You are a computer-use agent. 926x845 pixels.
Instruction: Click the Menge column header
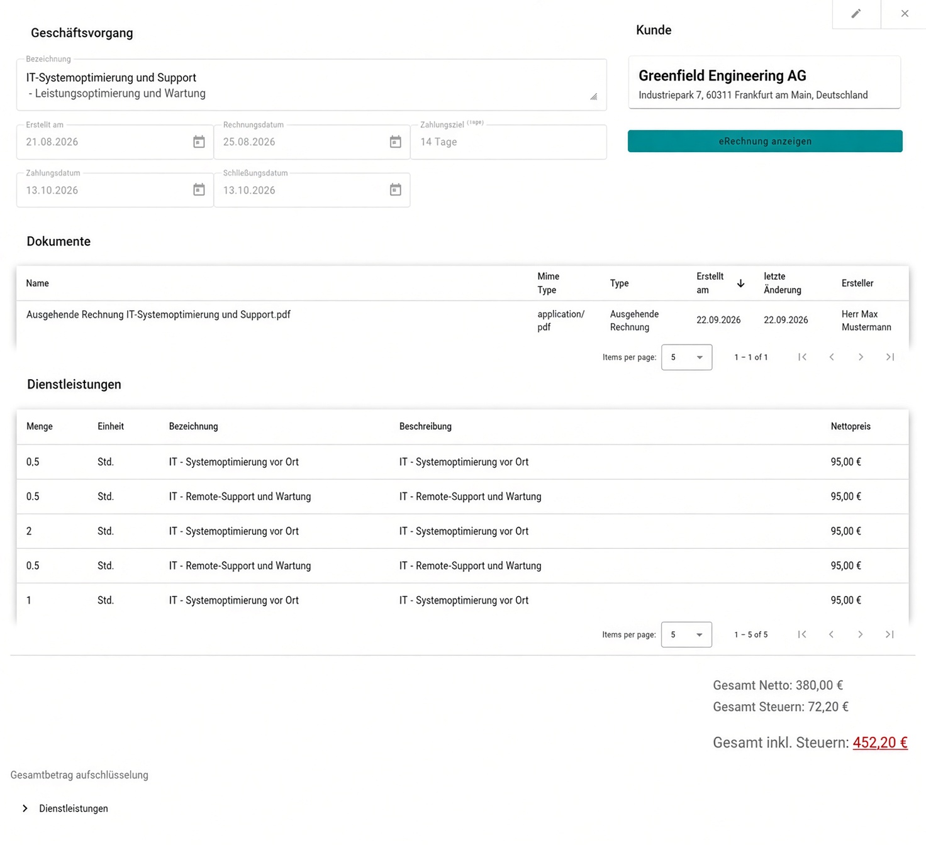(x=40, y=426)
